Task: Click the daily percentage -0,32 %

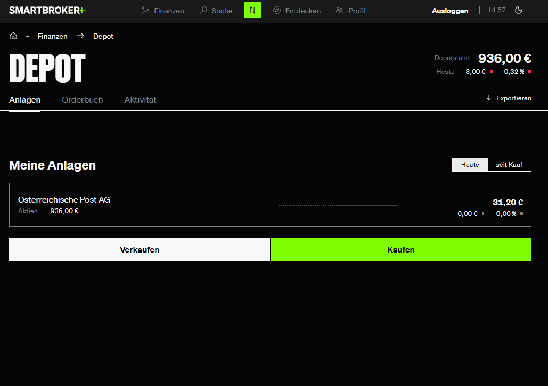Action: (513, 72)
